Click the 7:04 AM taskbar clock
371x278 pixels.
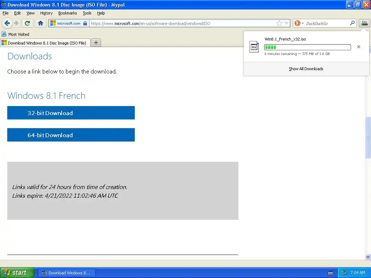358,273
